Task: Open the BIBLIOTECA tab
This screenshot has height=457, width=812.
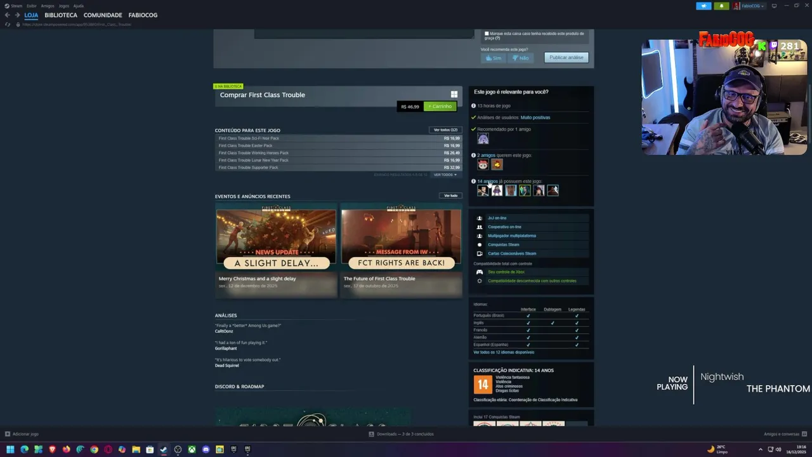Action: [x=61, y=15]
